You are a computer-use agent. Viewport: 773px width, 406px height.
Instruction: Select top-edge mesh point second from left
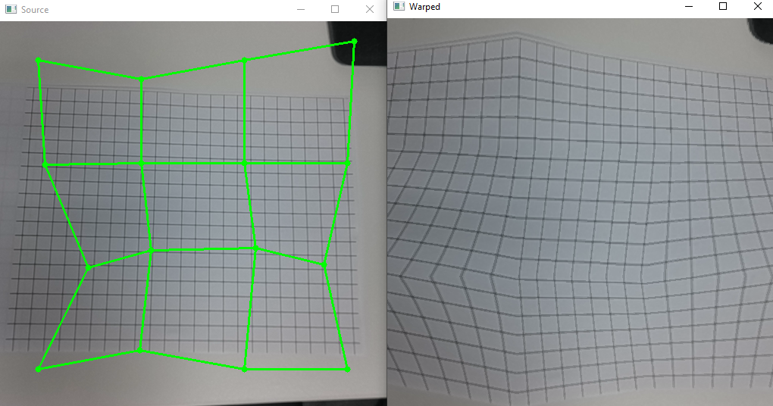(141, 79)
